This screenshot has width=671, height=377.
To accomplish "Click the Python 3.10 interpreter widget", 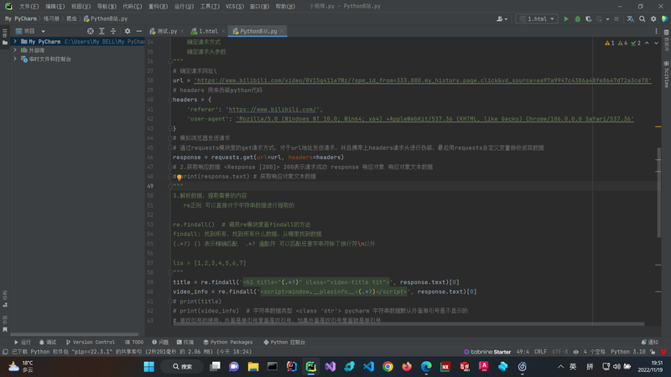I will [x=627, y=352].
